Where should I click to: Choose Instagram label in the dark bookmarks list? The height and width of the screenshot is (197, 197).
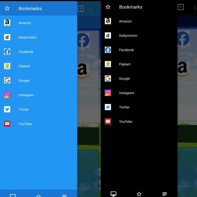[127, 93]
